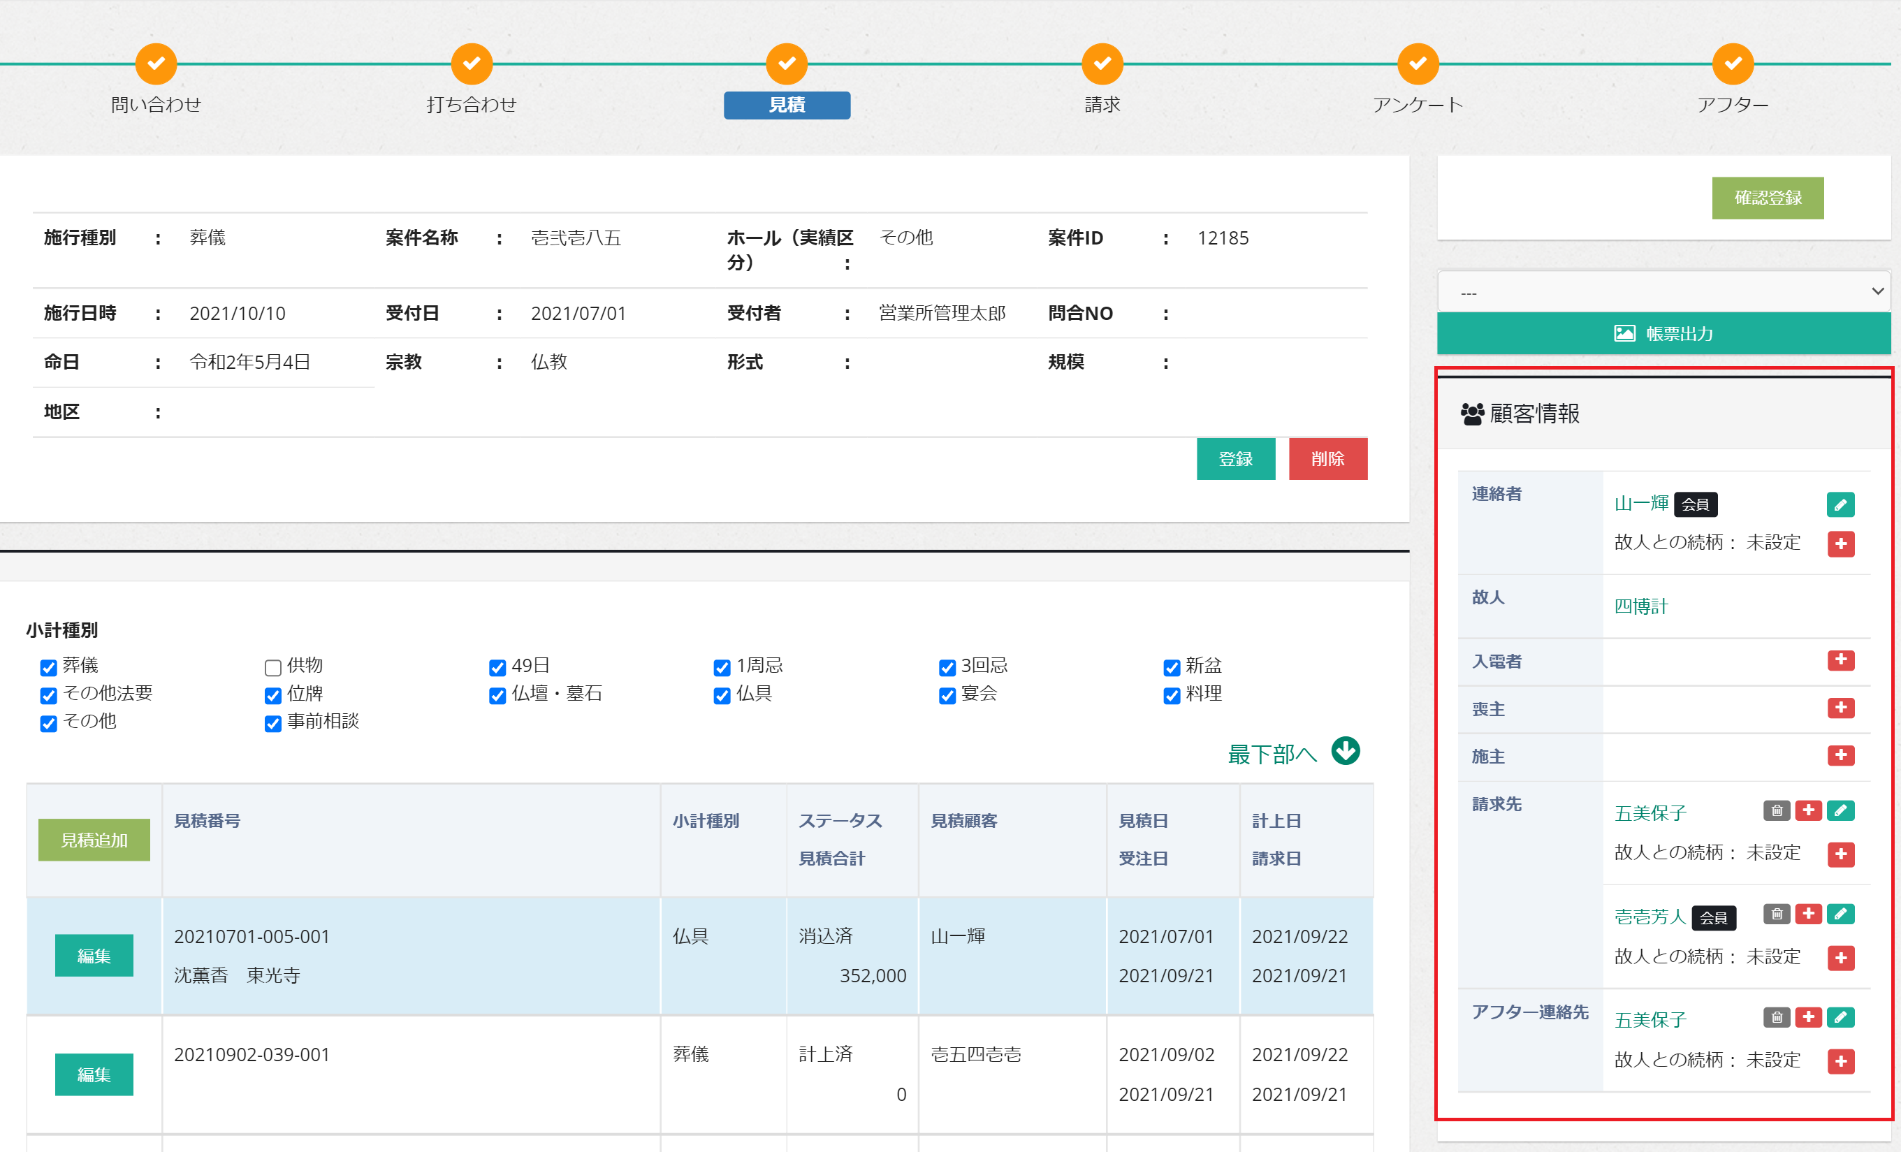This screenshot has height=1152, width=1901.
Task: Click trash icon next to 壱壱芳人
Action: pyautogui.click(x=1776, y=914)
